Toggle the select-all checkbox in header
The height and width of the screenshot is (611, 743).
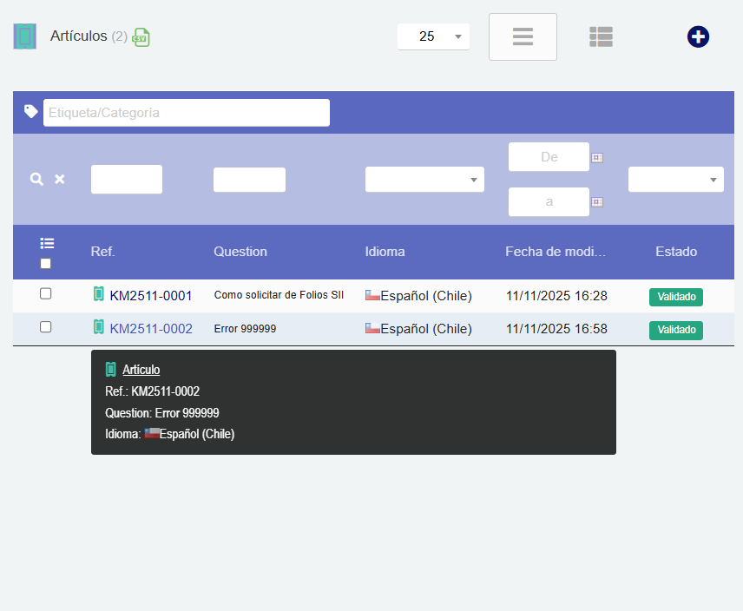pos(46,263)
